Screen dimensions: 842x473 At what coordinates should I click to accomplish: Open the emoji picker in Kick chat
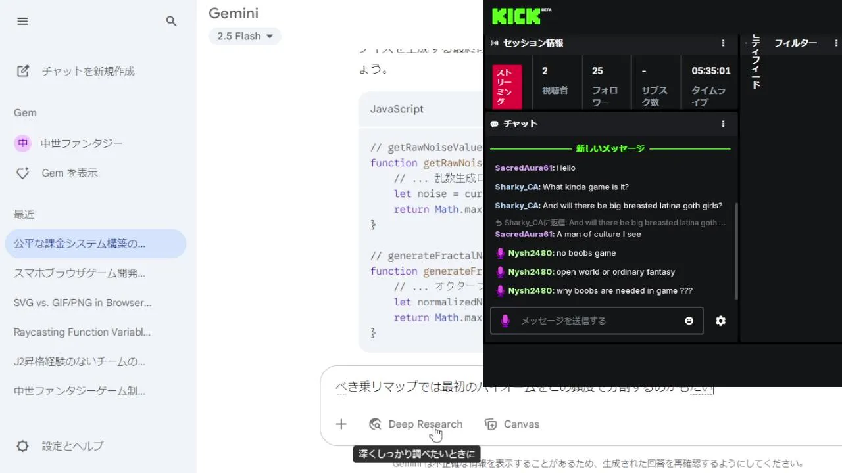click(x=689, y=321)
